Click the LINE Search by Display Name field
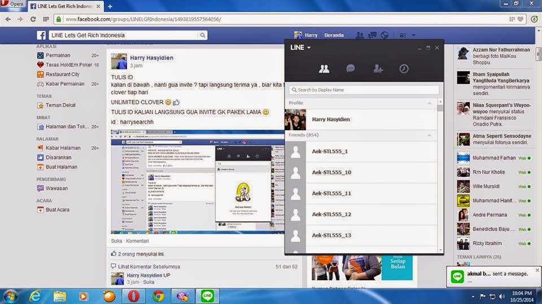Viewport: 542px width, 304px height. 364,90
